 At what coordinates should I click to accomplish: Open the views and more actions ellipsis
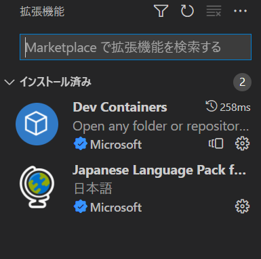tap(240, 11)
